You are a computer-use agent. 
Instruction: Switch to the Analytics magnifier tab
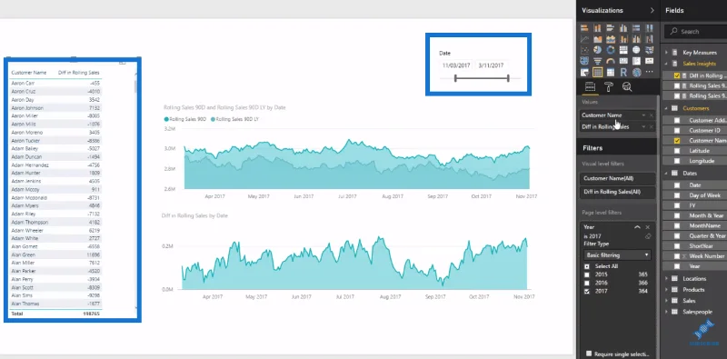pyautogui.click(x=627, y=86)
